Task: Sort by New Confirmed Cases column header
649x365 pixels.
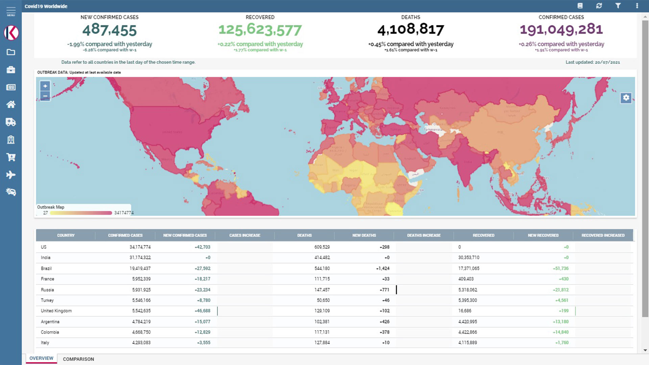Action: point(185,235)
